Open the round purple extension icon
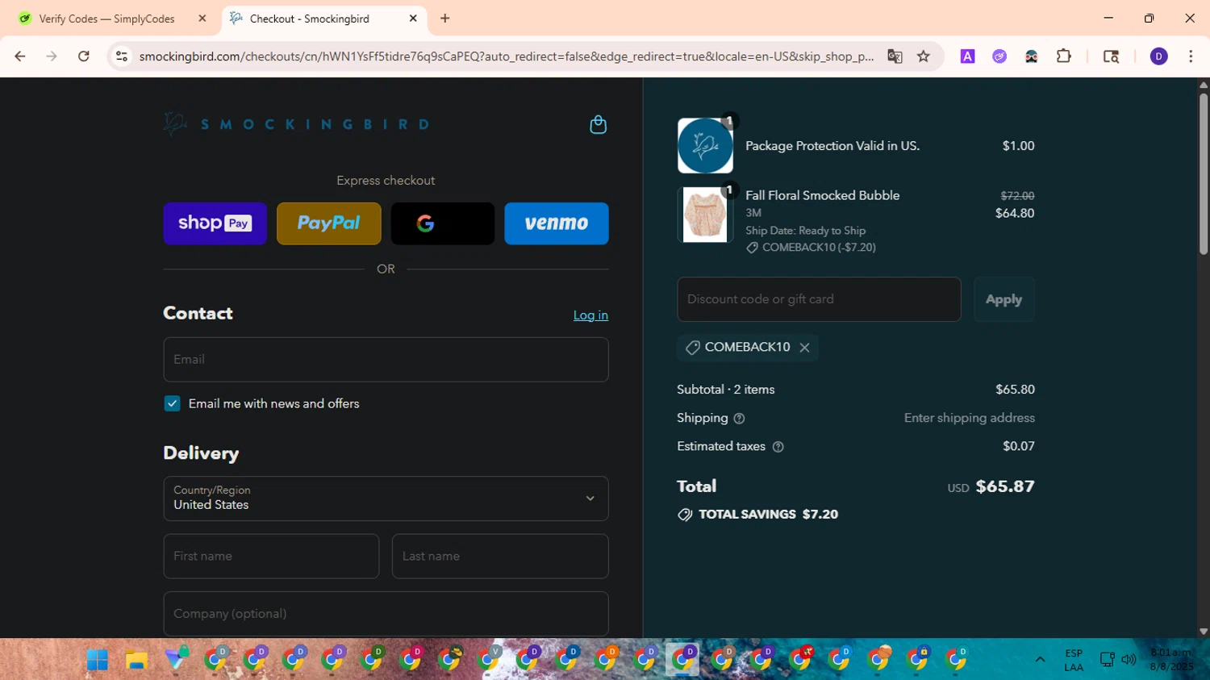The width and height of the screenshot is (1210, 680). tap(999, 56)
